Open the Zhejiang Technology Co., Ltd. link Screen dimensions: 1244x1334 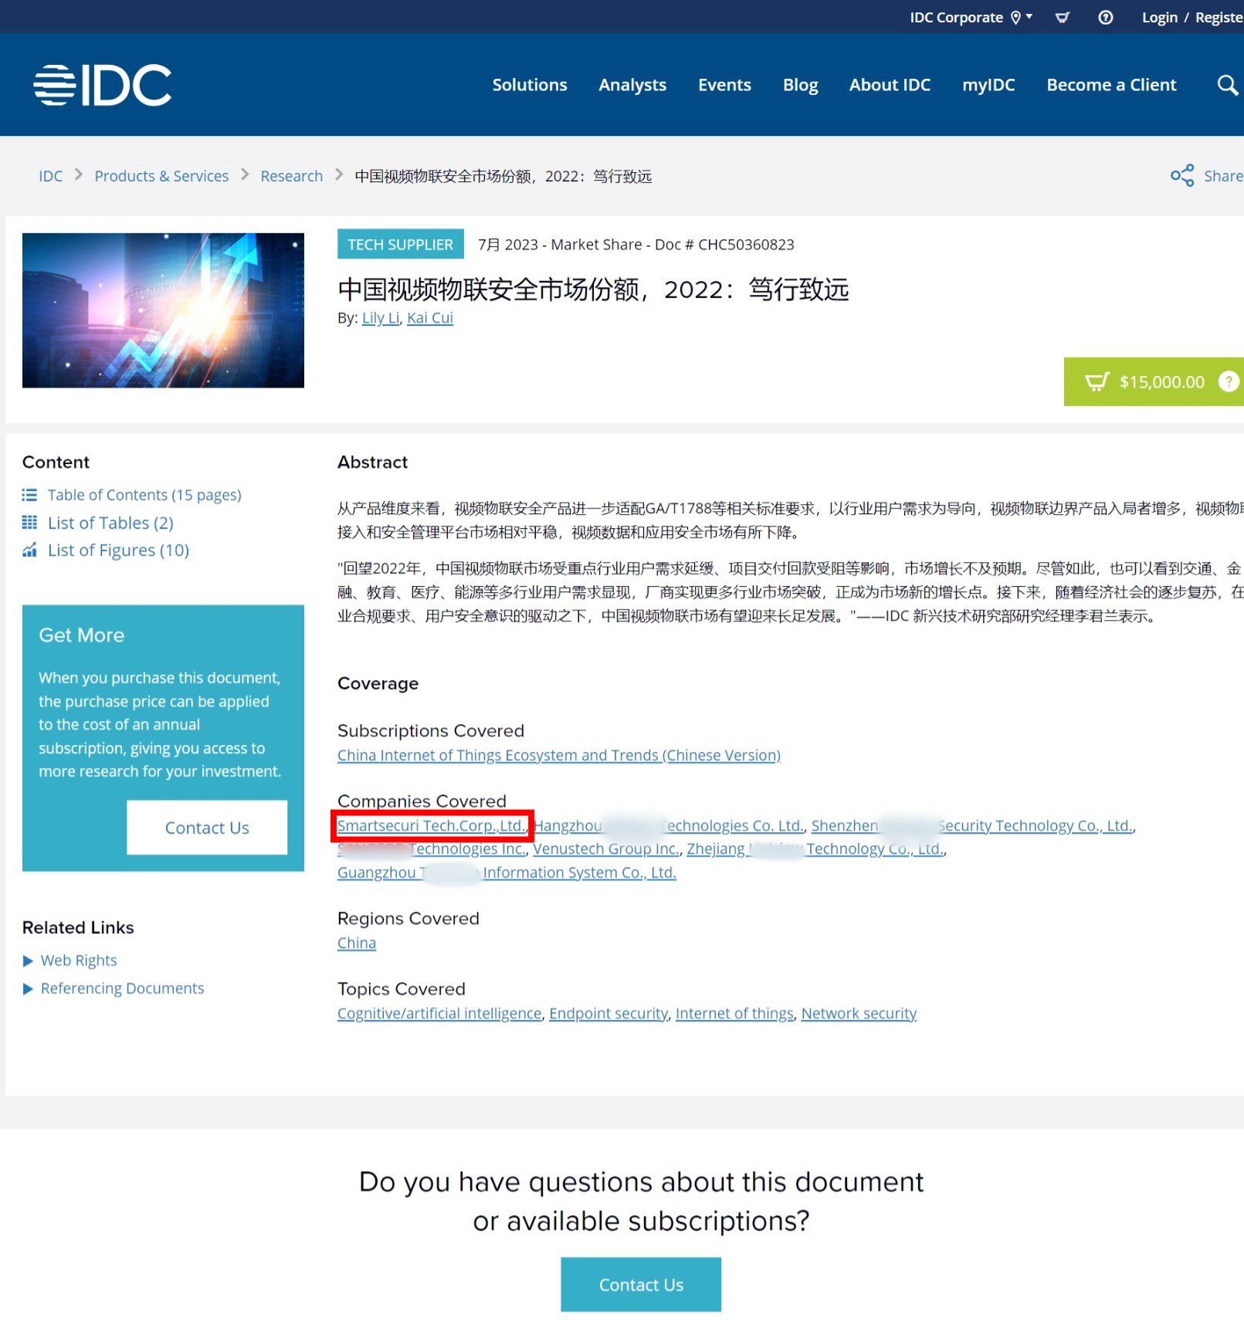[815, 849]
